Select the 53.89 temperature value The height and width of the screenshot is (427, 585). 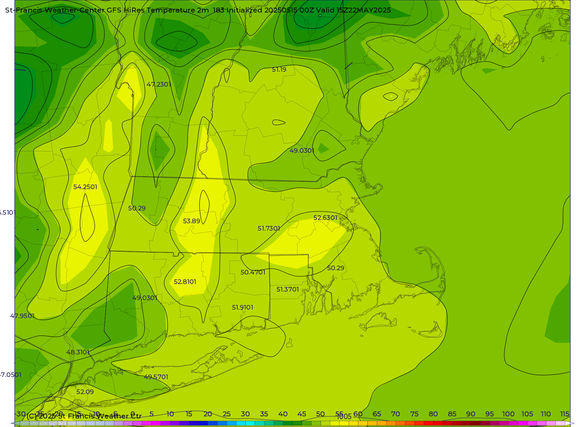[x=191, y=221]
